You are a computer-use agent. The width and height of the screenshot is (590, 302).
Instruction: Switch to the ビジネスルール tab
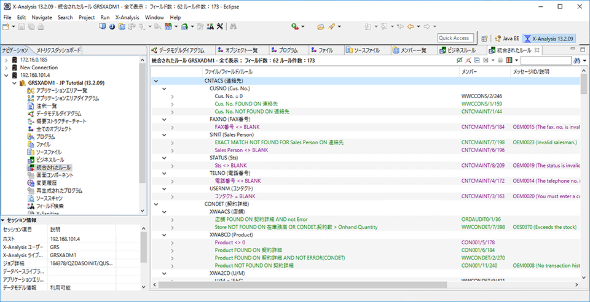click(462, 50)
